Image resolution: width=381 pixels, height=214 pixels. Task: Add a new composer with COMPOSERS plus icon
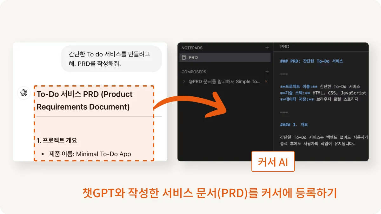(x=267, y=72)
